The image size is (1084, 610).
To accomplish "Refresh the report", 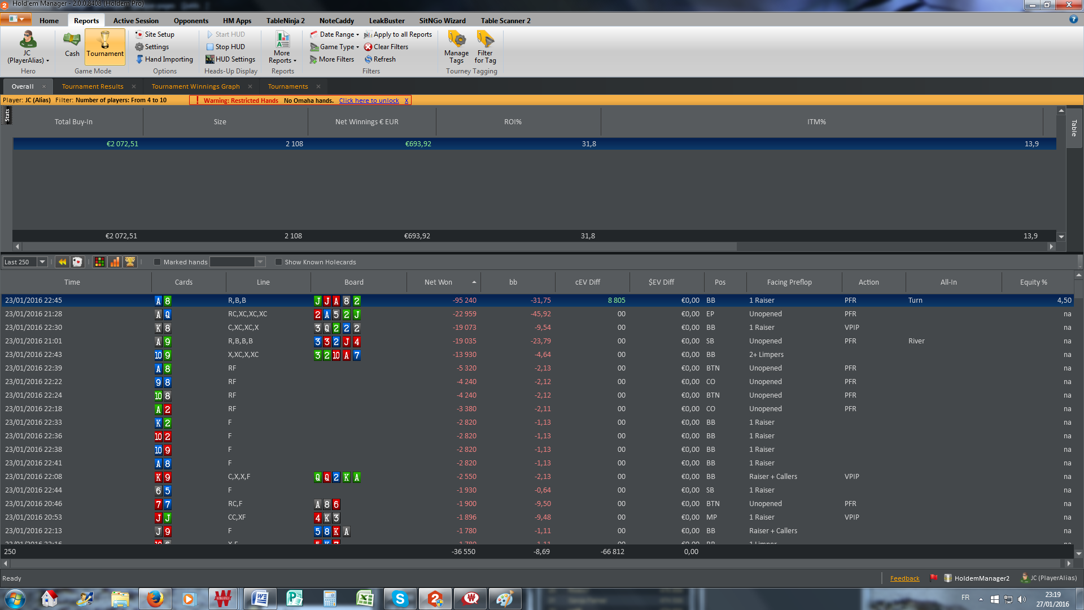I will click(380, 59).
